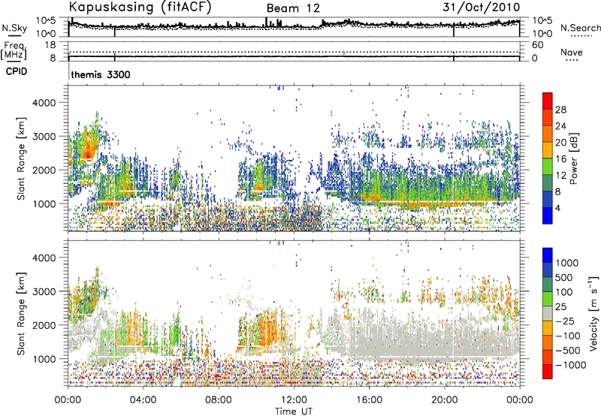This screenshot has height=416, width=601.
Task: Select the gray segment of the Velocity colorbar
Action: 548,314
